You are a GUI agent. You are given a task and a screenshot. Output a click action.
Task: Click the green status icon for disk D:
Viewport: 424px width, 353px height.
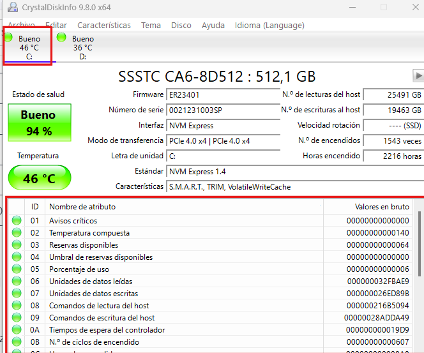61,37
